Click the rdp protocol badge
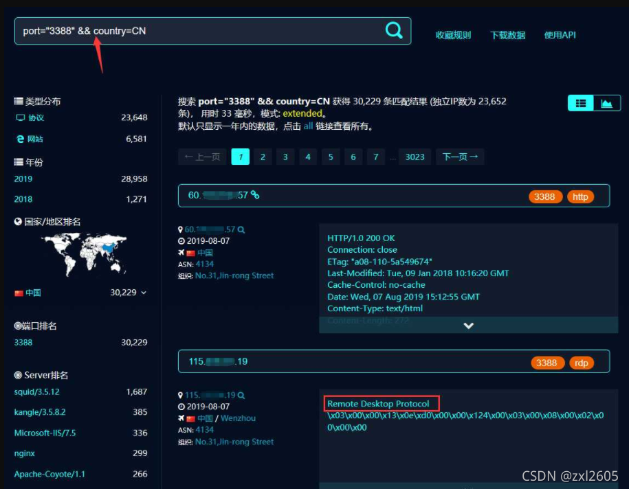The height and width of the screenshot is (489, 629). [582, 363]
